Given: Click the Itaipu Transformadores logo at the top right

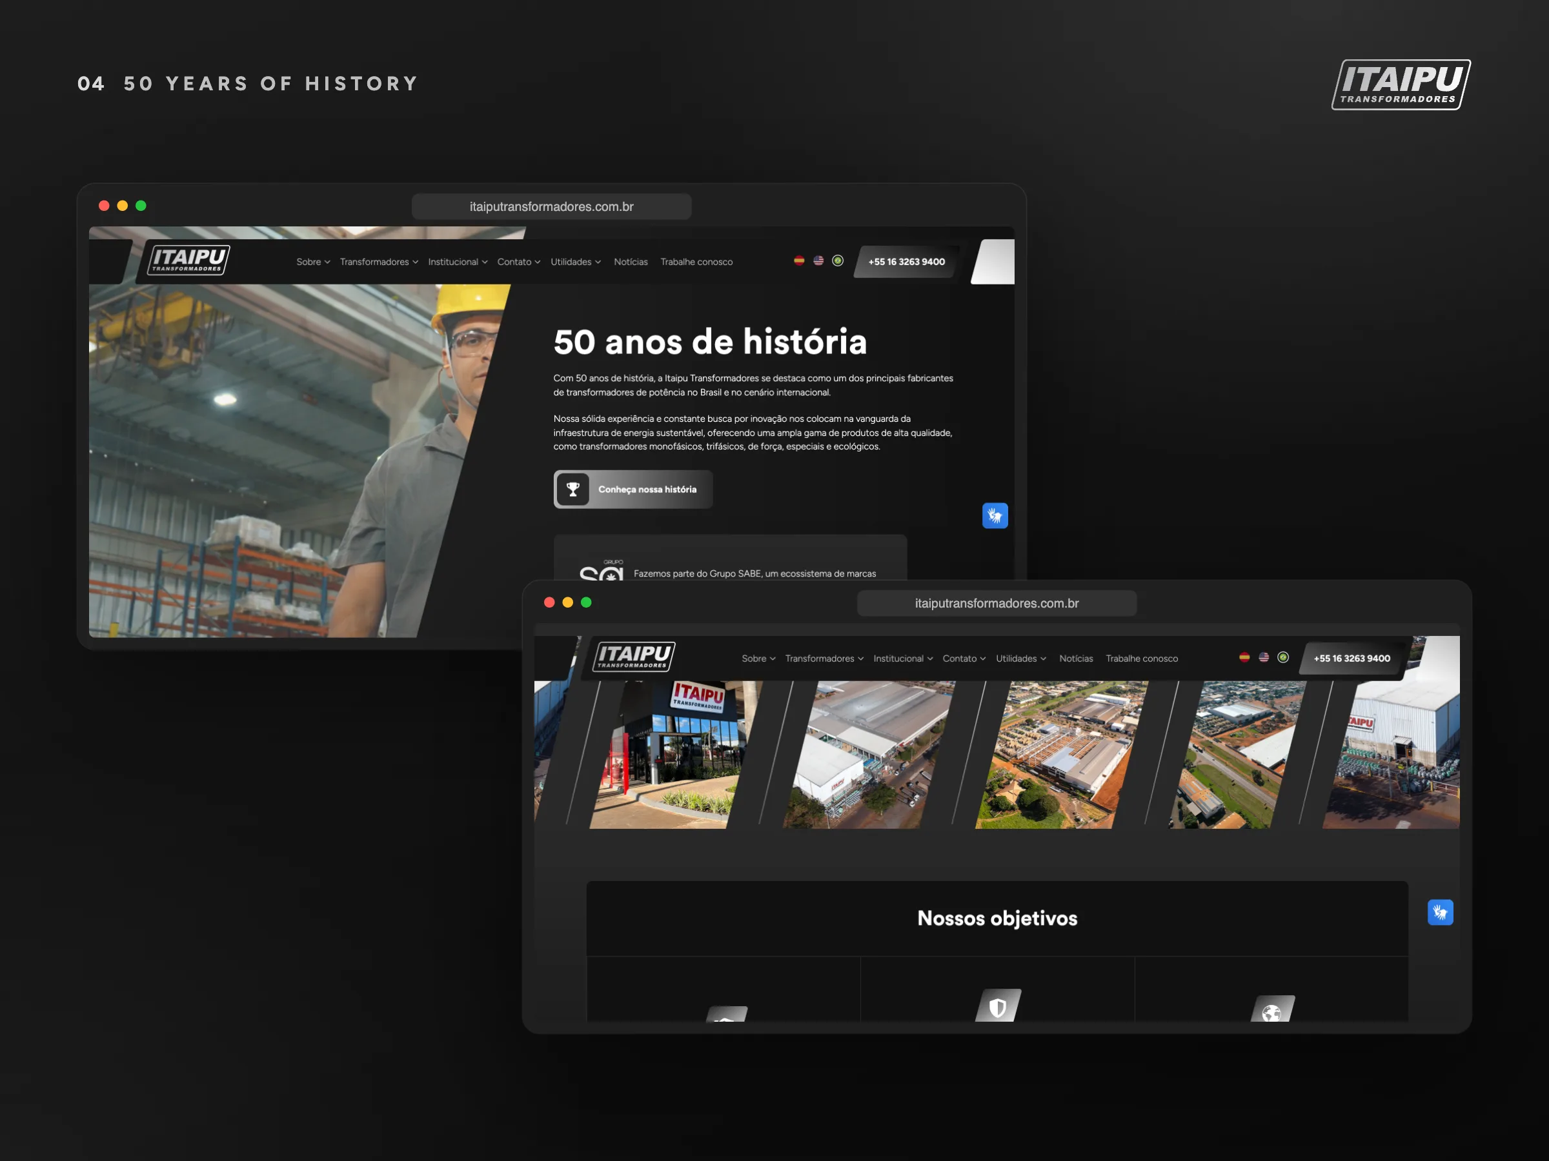Looking at the screenshot, I should 1401,84.
